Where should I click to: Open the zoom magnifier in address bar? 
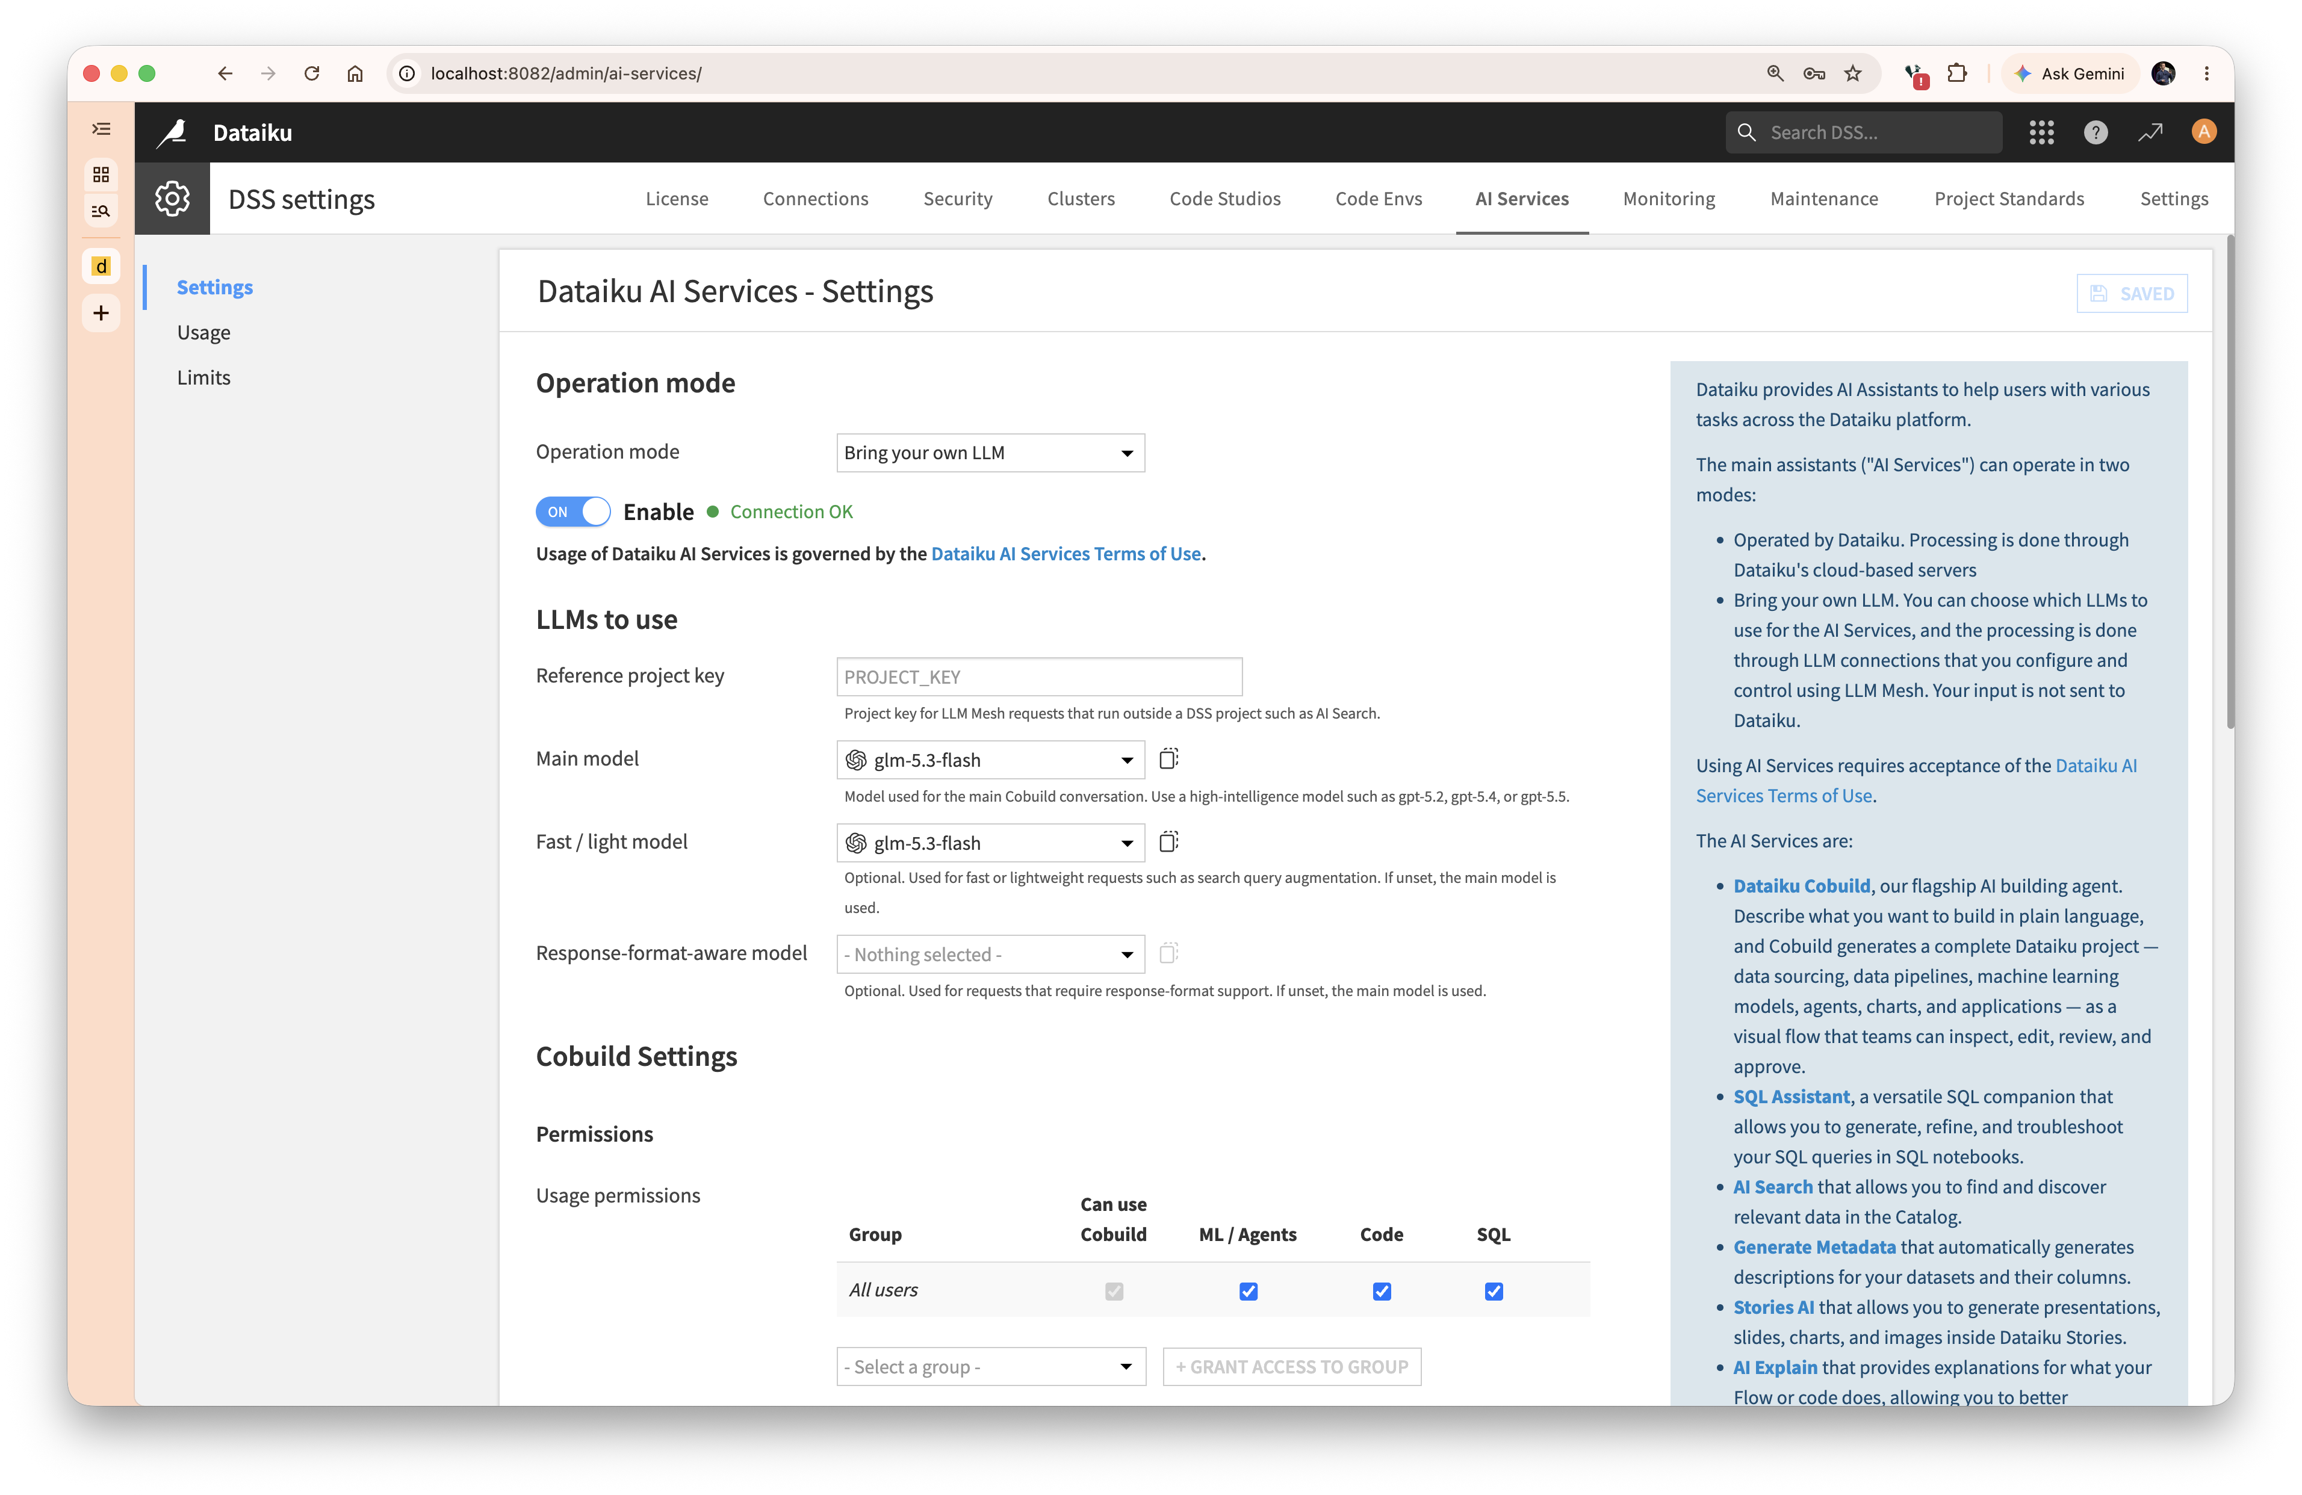click(1775, 73)
